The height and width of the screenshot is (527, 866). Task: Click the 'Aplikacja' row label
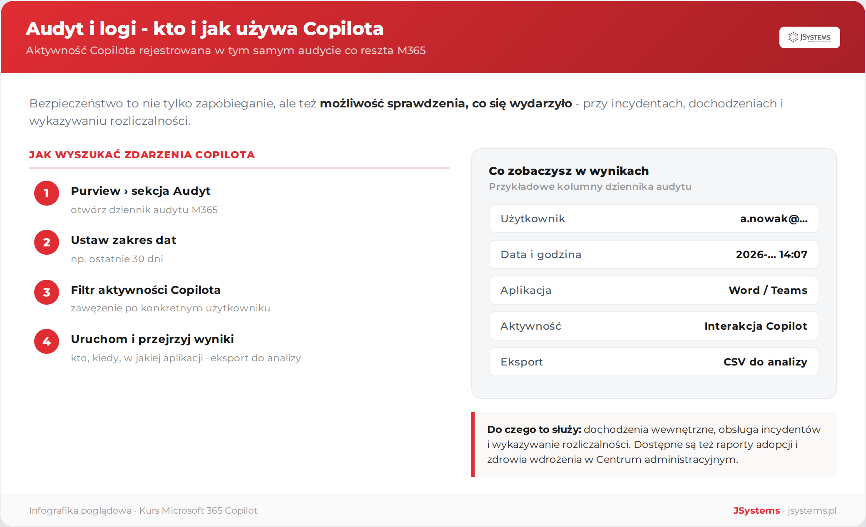point(526,291)
